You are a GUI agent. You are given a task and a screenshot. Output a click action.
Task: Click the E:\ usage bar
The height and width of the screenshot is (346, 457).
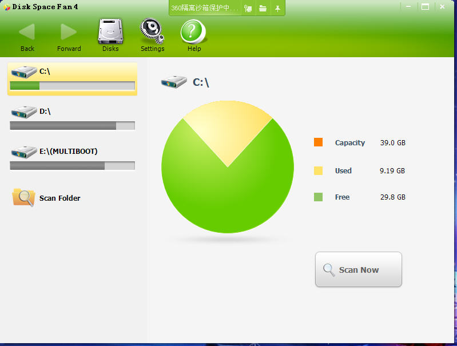pos(72,166)
